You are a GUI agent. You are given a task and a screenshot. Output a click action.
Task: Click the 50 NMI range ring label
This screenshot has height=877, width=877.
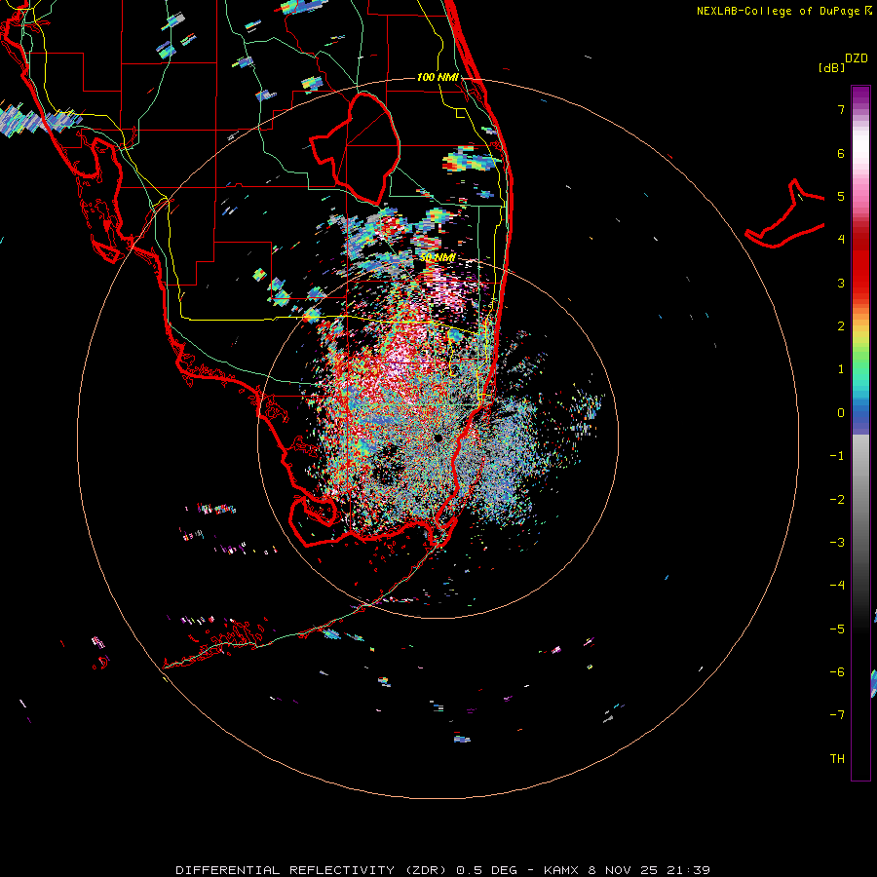click(438, 258)
